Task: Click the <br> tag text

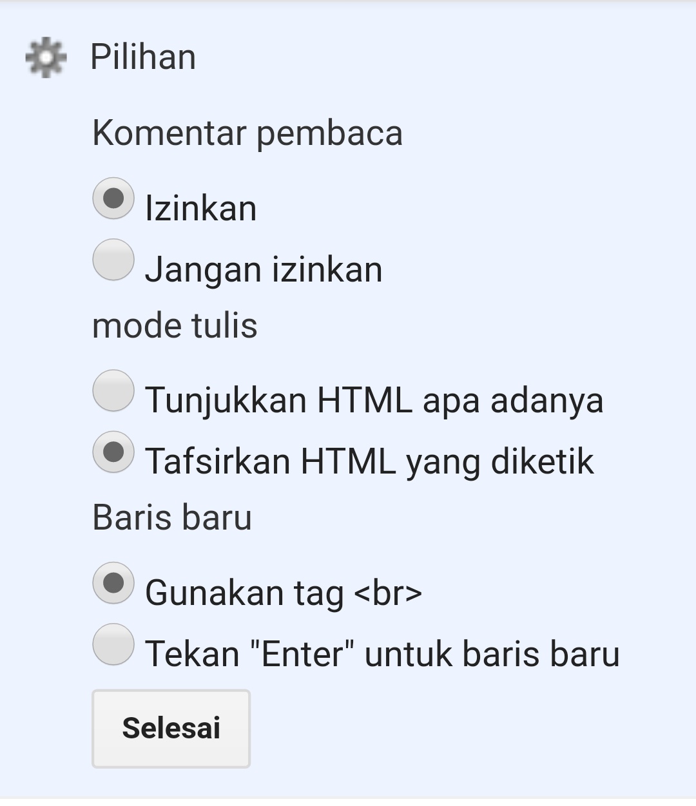Action: click(388, 593)
